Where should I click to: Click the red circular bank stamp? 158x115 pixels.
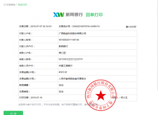[x=101, y=95]
